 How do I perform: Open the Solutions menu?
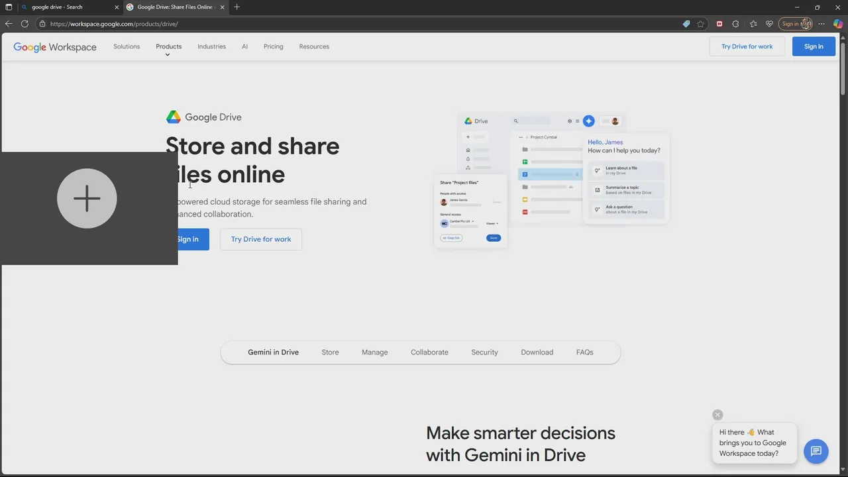[x=127, y=46]
